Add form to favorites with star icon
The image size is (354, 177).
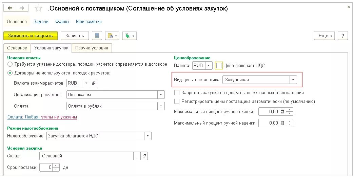(x=38, y=8)
